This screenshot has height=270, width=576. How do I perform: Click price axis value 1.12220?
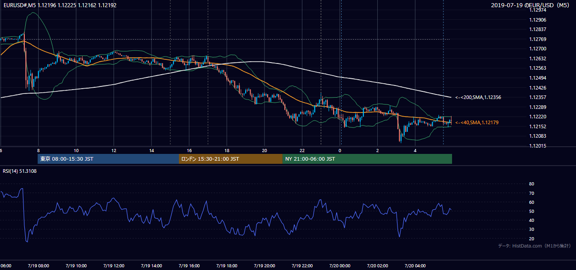(x=537, y=117)
